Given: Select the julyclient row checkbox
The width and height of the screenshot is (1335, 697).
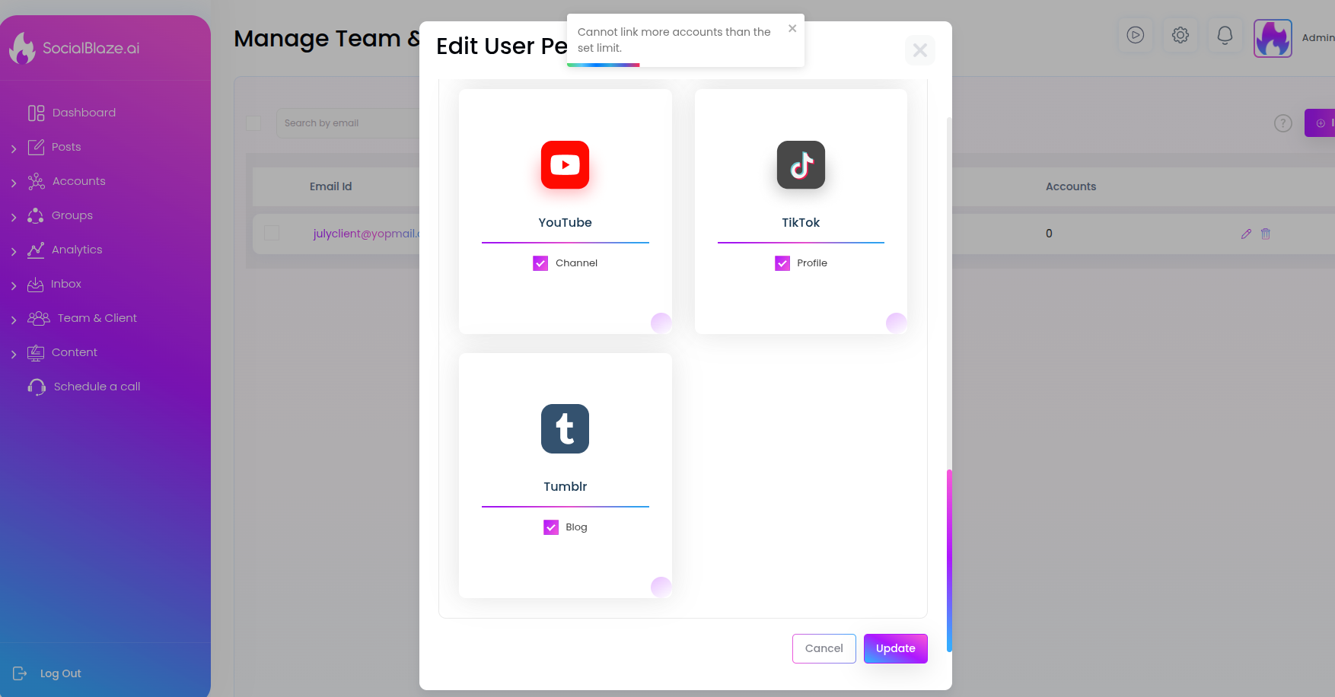Looking at the screenshot, I should tap(272, 233).
